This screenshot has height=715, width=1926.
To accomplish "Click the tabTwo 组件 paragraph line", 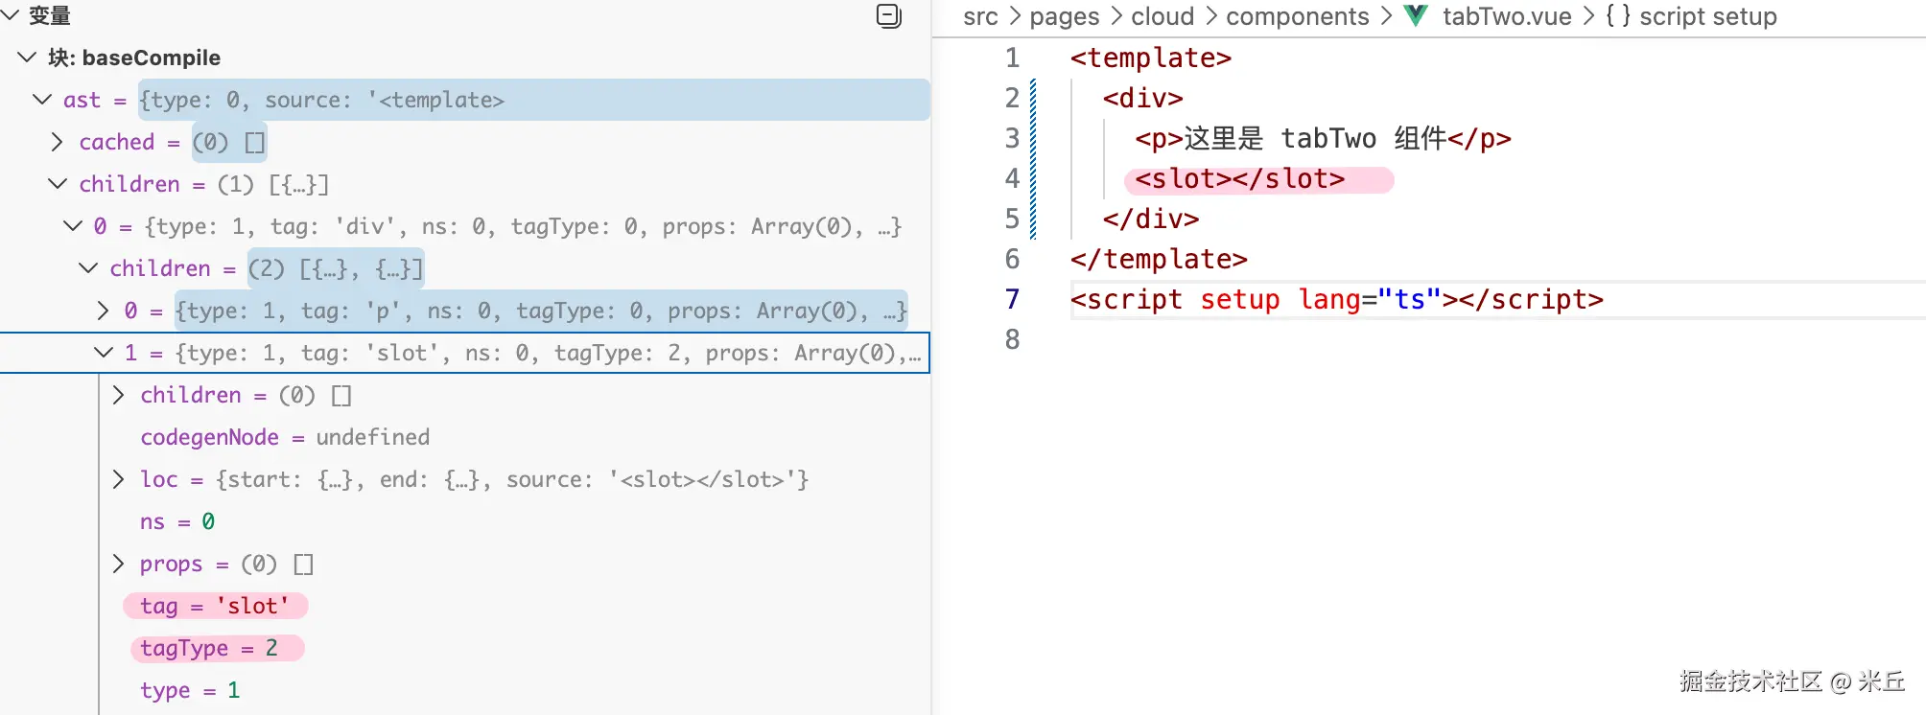I will pyautogui.click(x=1323, y=138).
